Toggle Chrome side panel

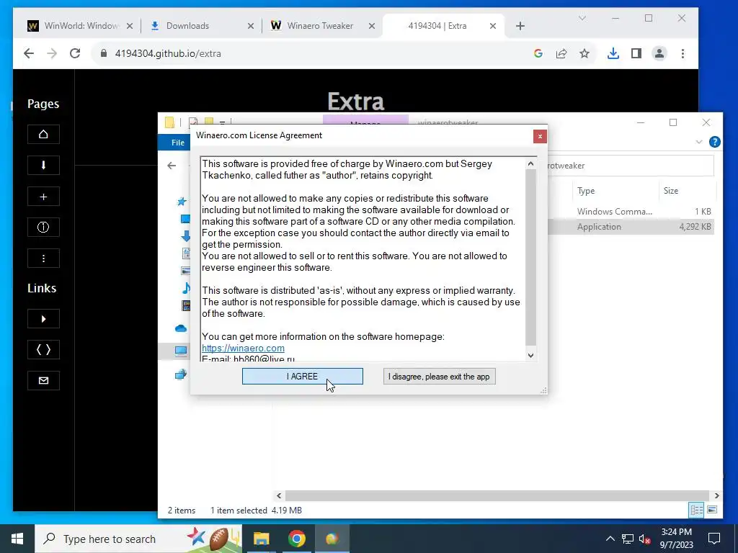point(636,53)
